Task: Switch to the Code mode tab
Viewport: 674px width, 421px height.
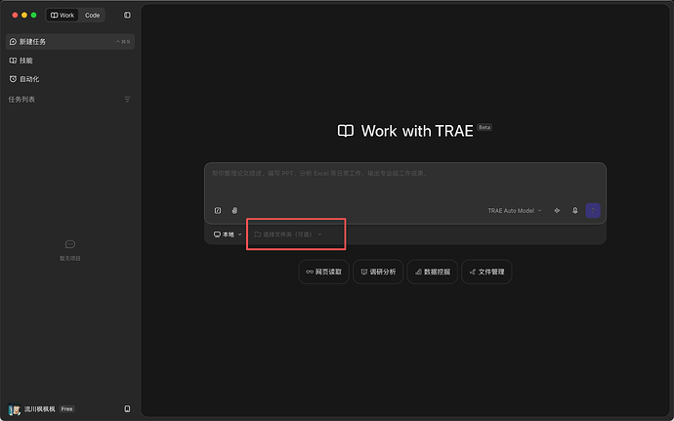Action: [x=92, y=15]
